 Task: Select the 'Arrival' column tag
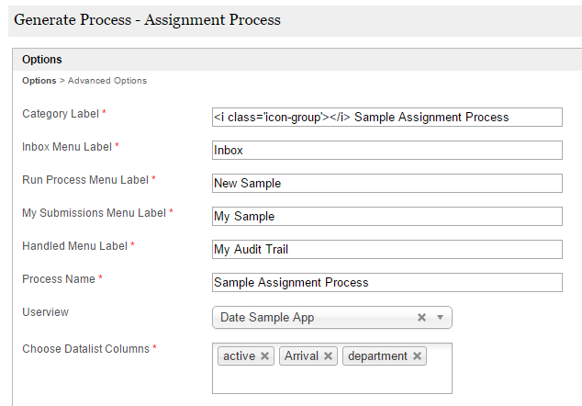pos(300,356)
